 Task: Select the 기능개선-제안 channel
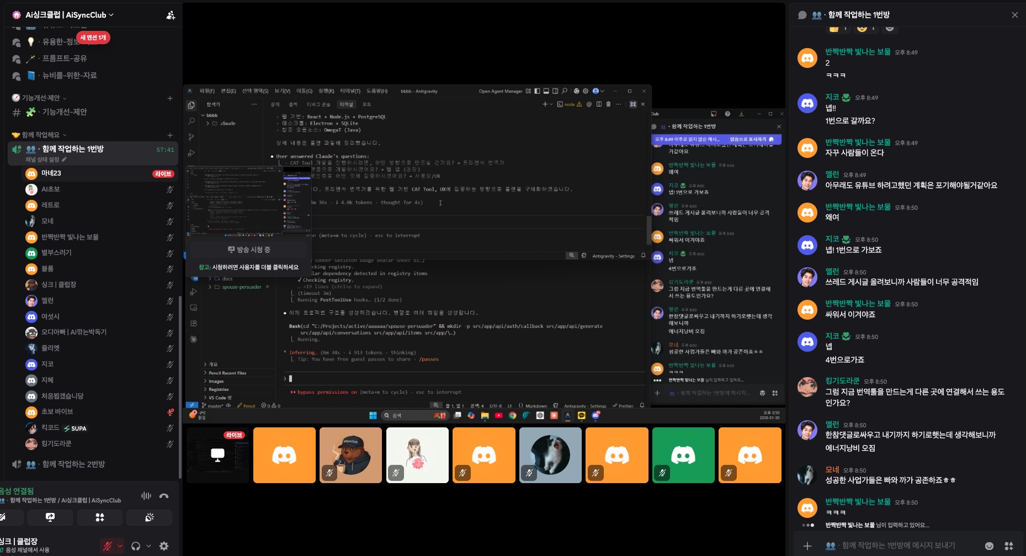(65, 112)
